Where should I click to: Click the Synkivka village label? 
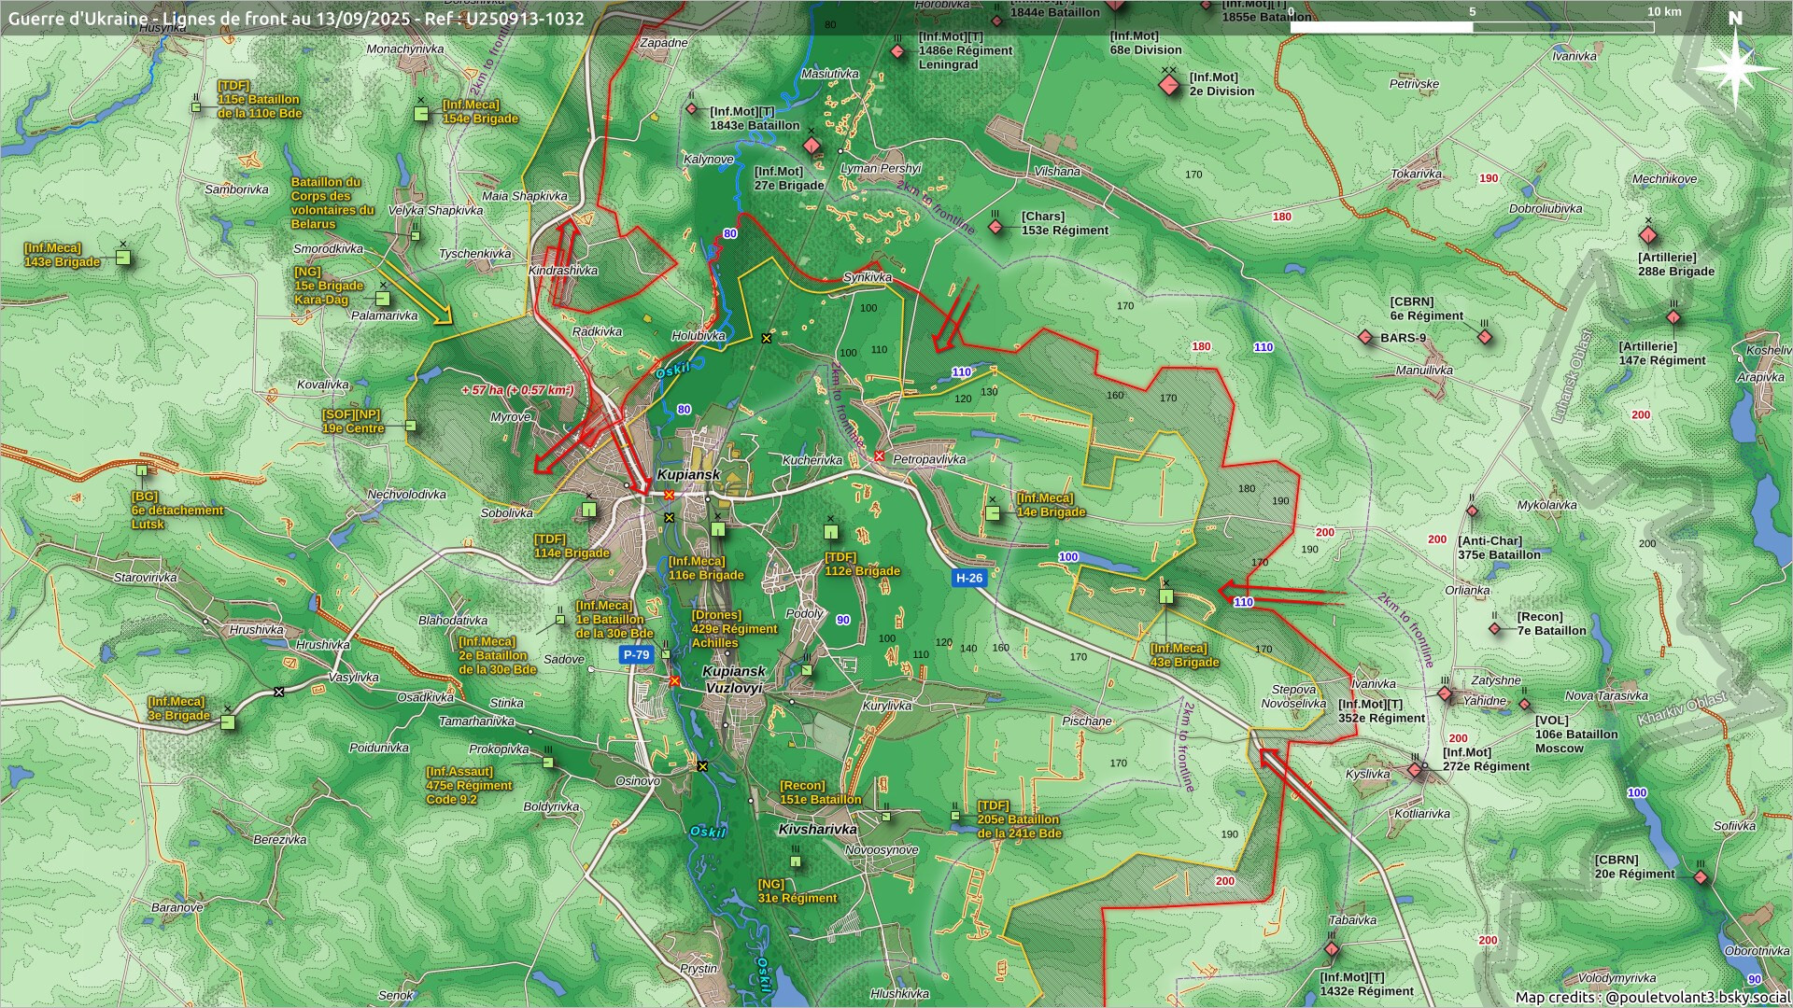tap(868, 277)
